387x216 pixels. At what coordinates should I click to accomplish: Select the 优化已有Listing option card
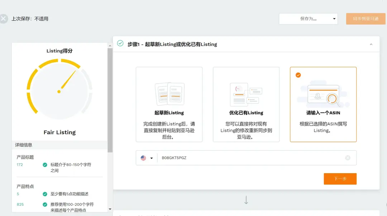coord(246,105)
